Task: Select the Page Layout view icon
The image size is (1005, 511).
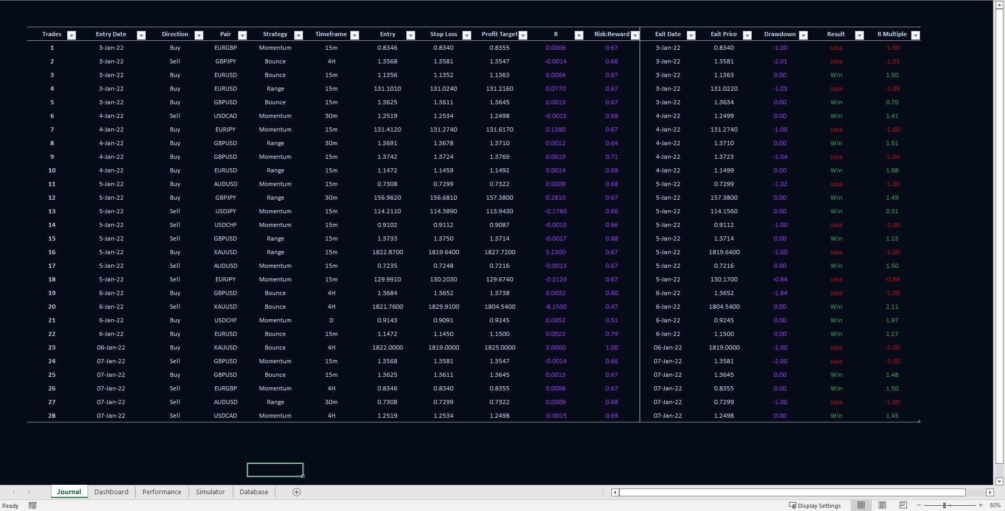Action: coord(881,505)
